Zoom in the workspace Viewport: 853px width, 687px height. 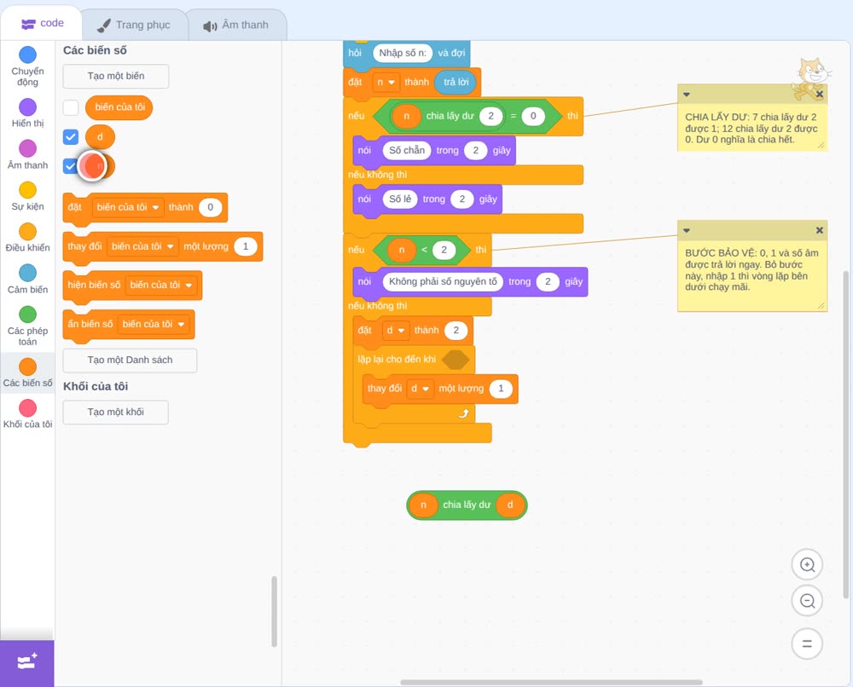pyautogui.click(x=807, y=565)
